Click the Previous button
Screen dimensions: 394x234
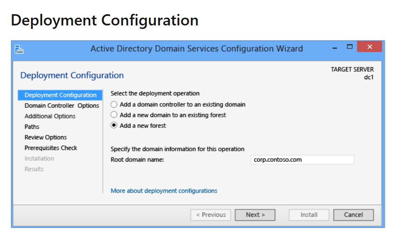click(211, 215)
